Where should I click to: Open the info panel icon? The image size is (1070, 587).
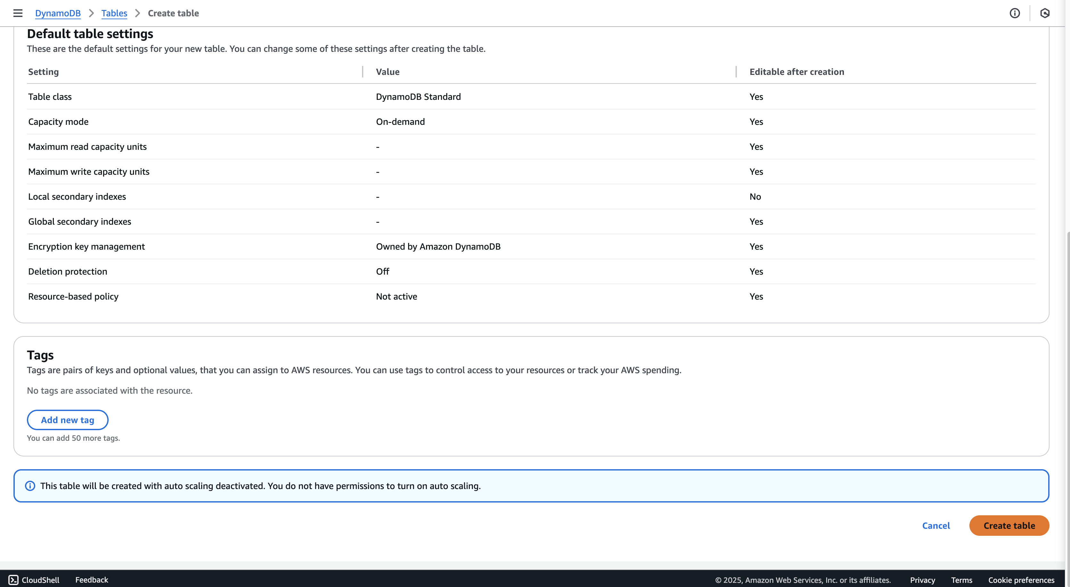point(1015,13)
